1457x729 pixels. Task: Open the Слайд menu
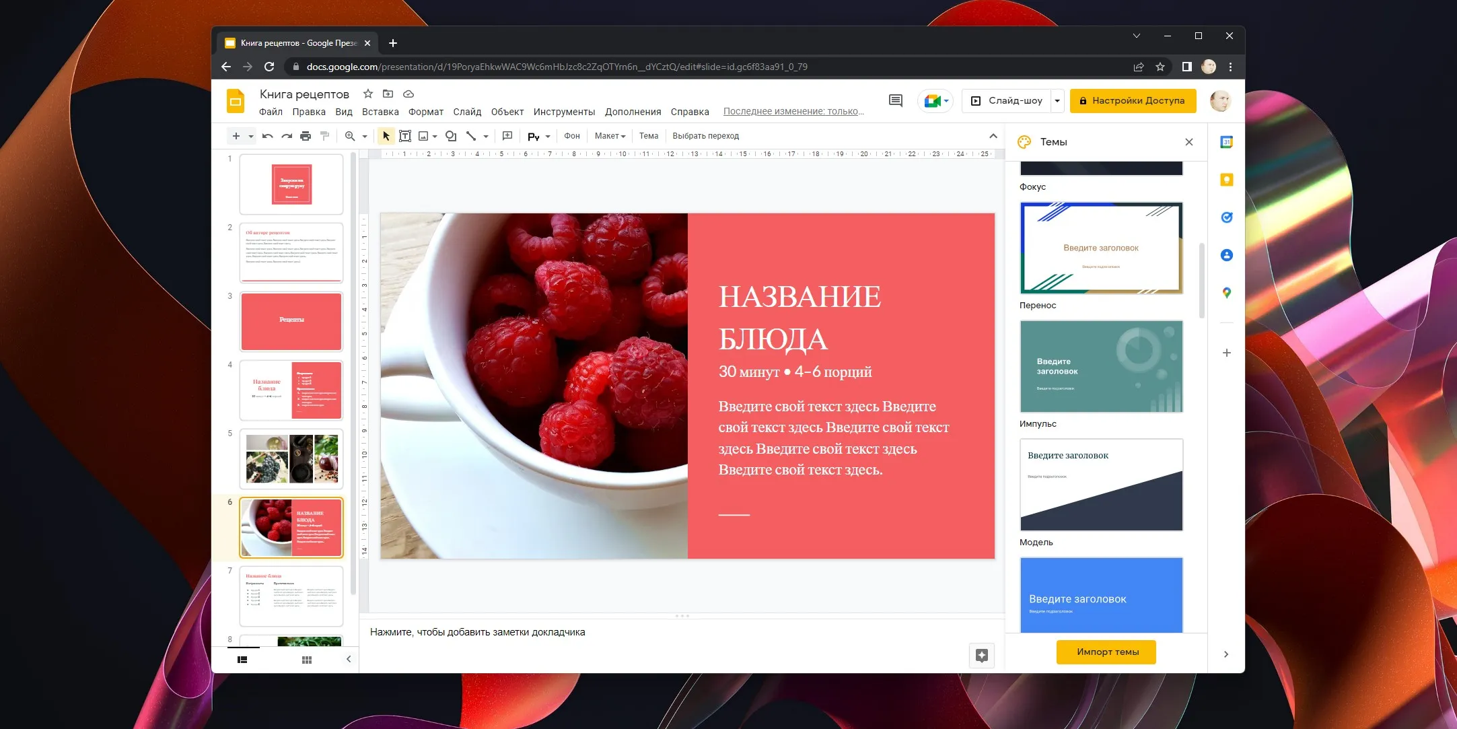(x=467, y=112)
